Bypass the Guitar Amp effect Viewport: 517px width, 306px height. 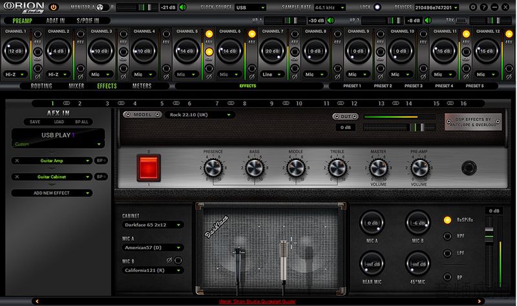pyautogui.click(x=101, y=161)
